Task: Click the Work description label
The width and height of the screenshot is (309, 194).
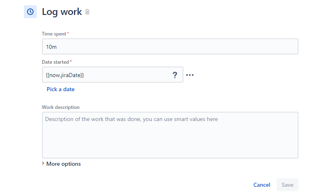Action: pos(61,107)
